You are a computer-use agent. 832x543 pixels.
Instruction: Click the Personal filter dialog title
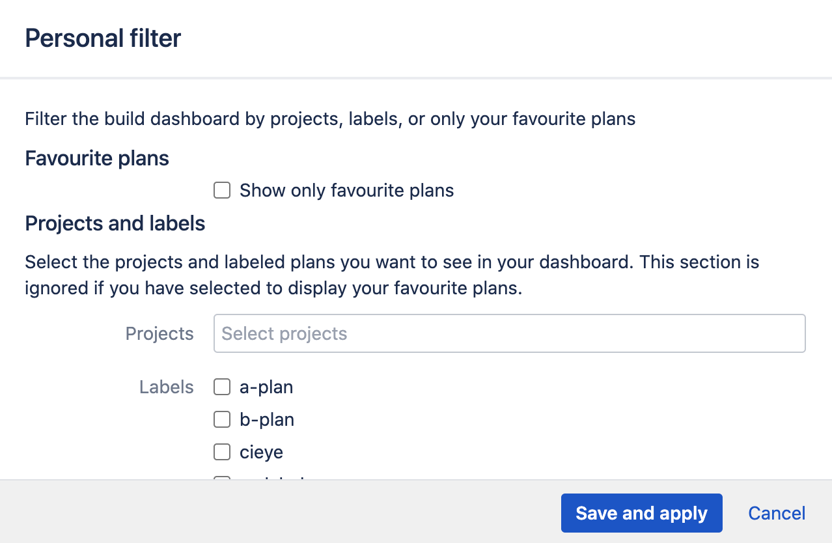102,38
